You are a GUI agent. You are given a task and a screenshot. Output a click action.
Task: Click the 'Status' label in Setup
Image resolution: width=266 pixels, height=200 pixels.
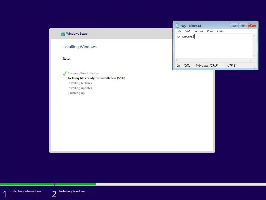[66, 59]
